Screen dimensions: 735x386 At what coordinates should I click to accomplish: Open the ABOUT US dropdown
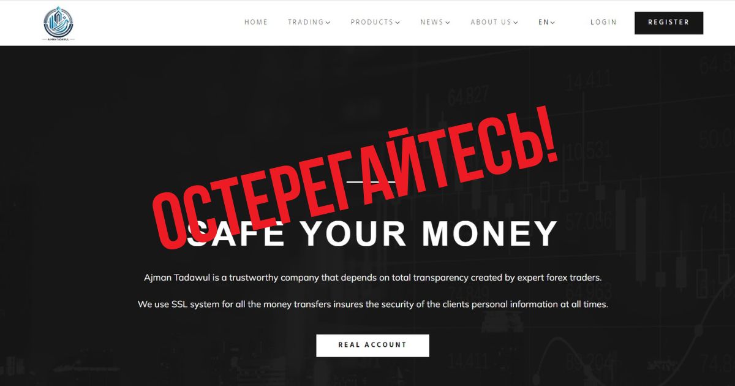[x=494, y=22]
